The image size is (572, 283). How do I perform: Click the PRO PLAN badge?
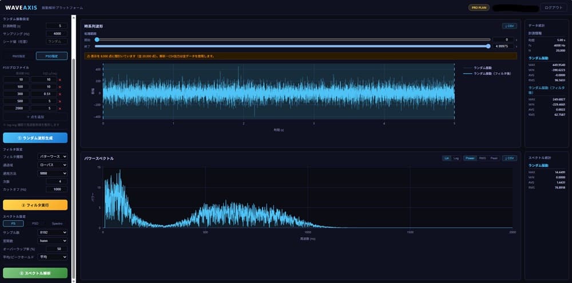[x=479, y=7]
